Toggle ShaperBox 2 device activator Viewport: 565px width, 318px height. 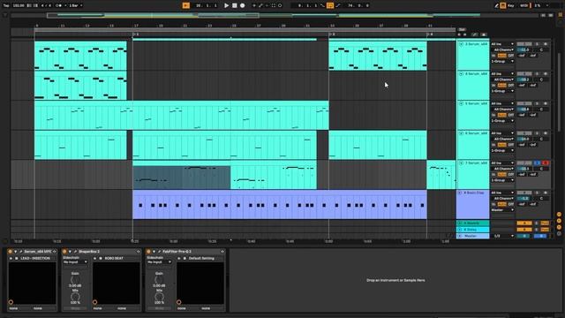point(64,251)
